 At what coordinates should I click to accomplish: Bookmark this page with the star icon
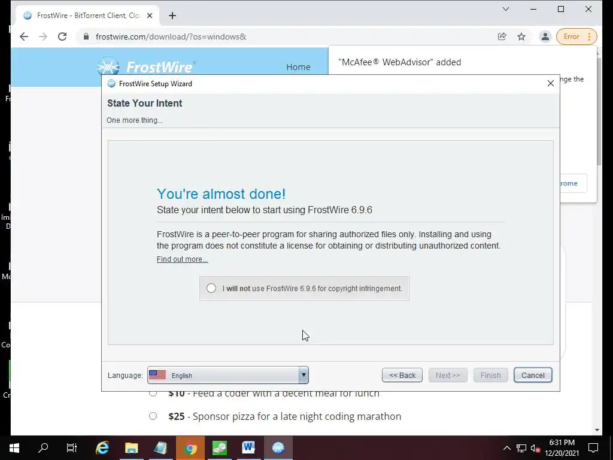(521, 37)
